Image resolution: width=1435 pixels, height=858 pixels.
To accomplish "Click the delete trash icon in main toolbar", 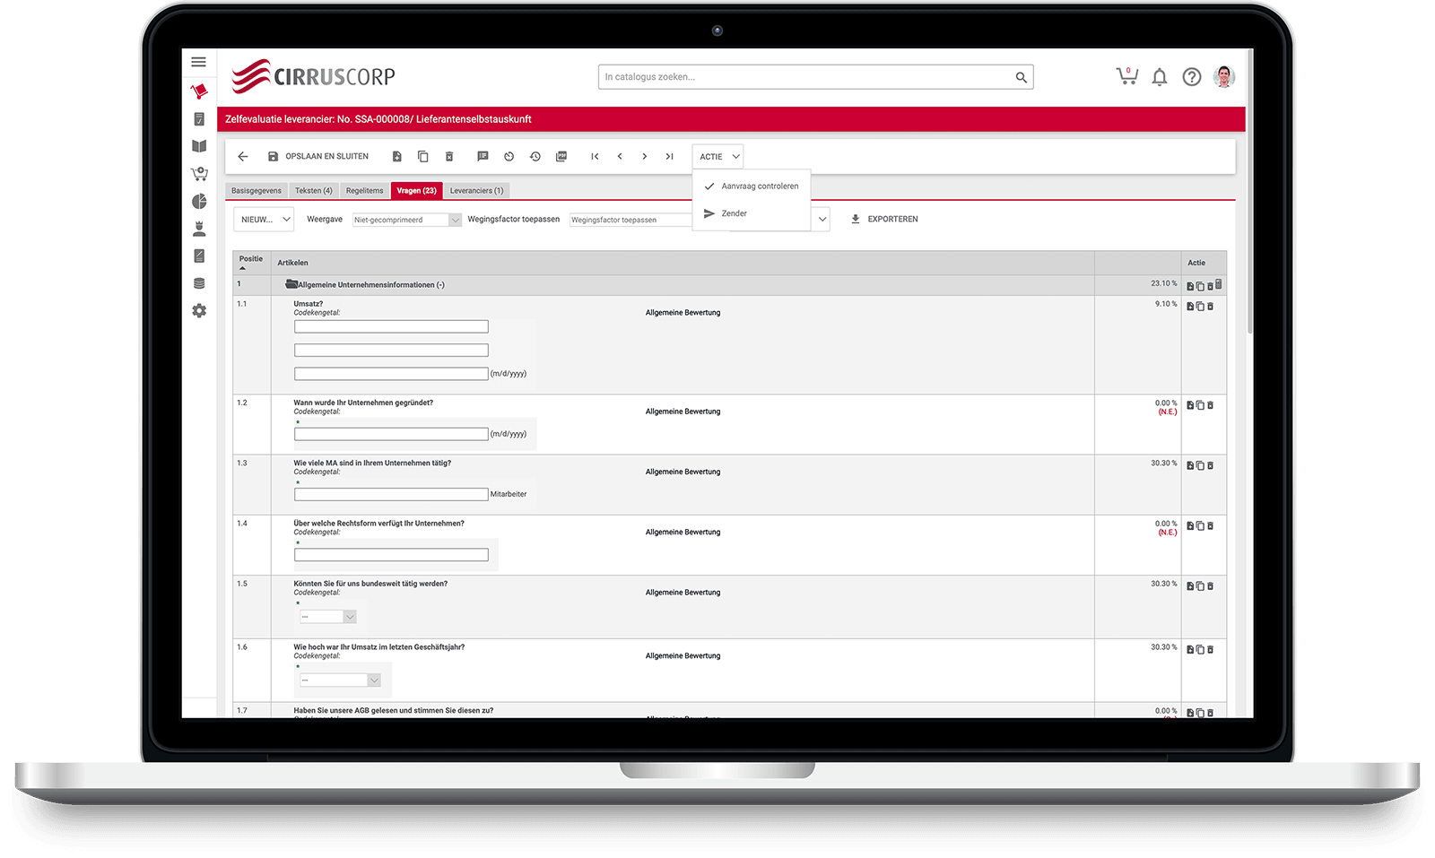I will click(449, 156).
